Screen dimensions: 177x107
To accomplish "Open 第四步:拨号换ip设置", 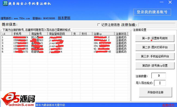I will 155,66.
